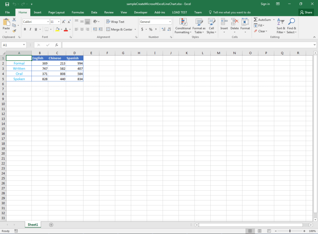Decrease font size with the small A icon
The height and width of the screenshot is (234, 318).
(69, 22)
